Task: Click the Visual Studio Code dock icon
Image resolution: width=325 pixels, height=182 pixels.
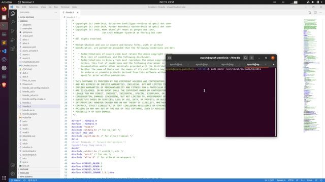Action: (4, 51)
